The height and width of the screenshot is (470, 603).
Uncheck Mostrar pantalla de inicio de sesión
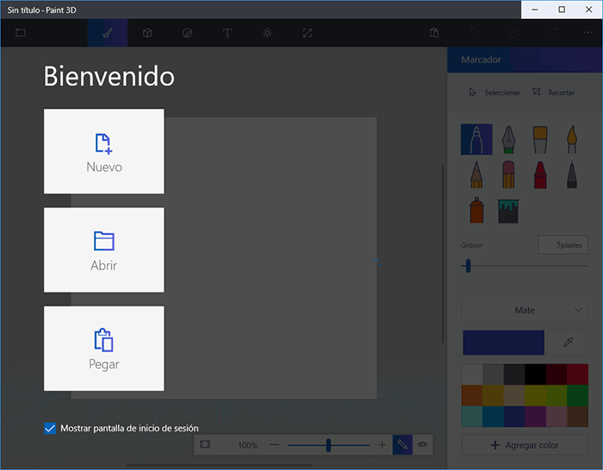(50, 428)
